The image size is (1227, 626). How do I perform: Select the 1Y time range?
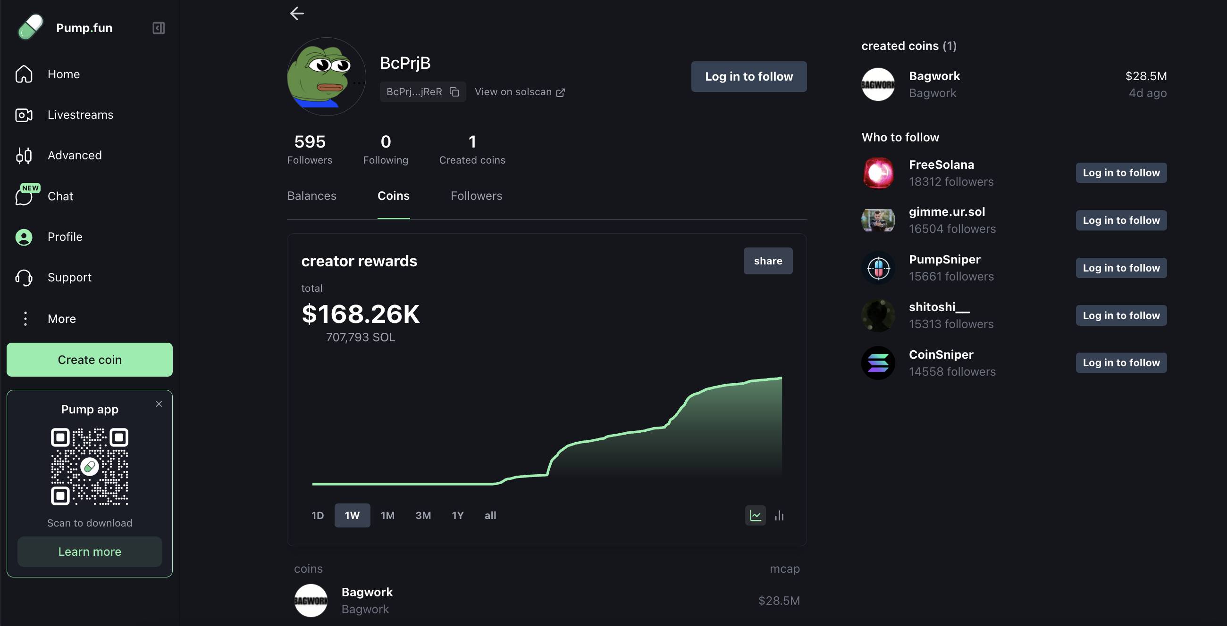point(458,516)
